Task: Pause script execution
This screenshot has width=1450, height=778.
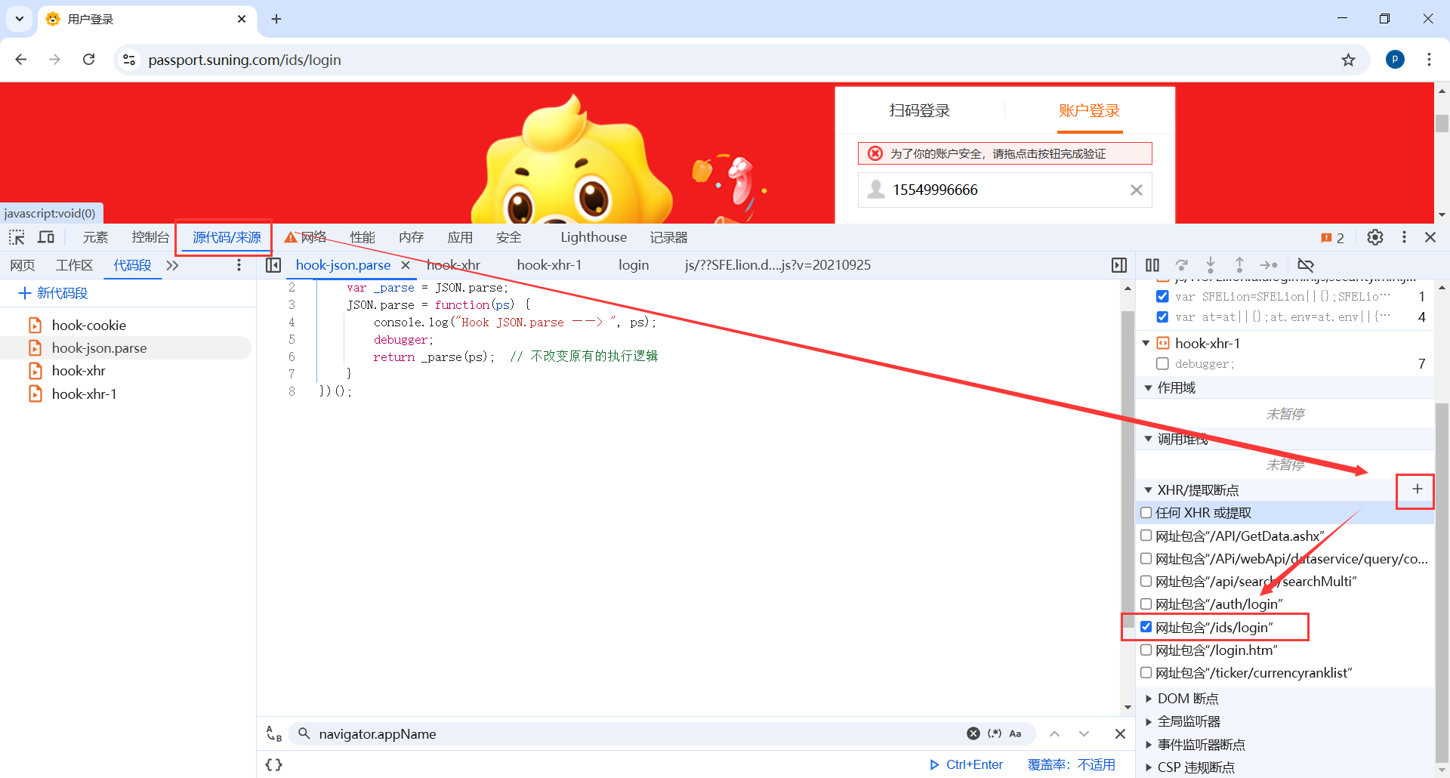Action: [1152, 265]
